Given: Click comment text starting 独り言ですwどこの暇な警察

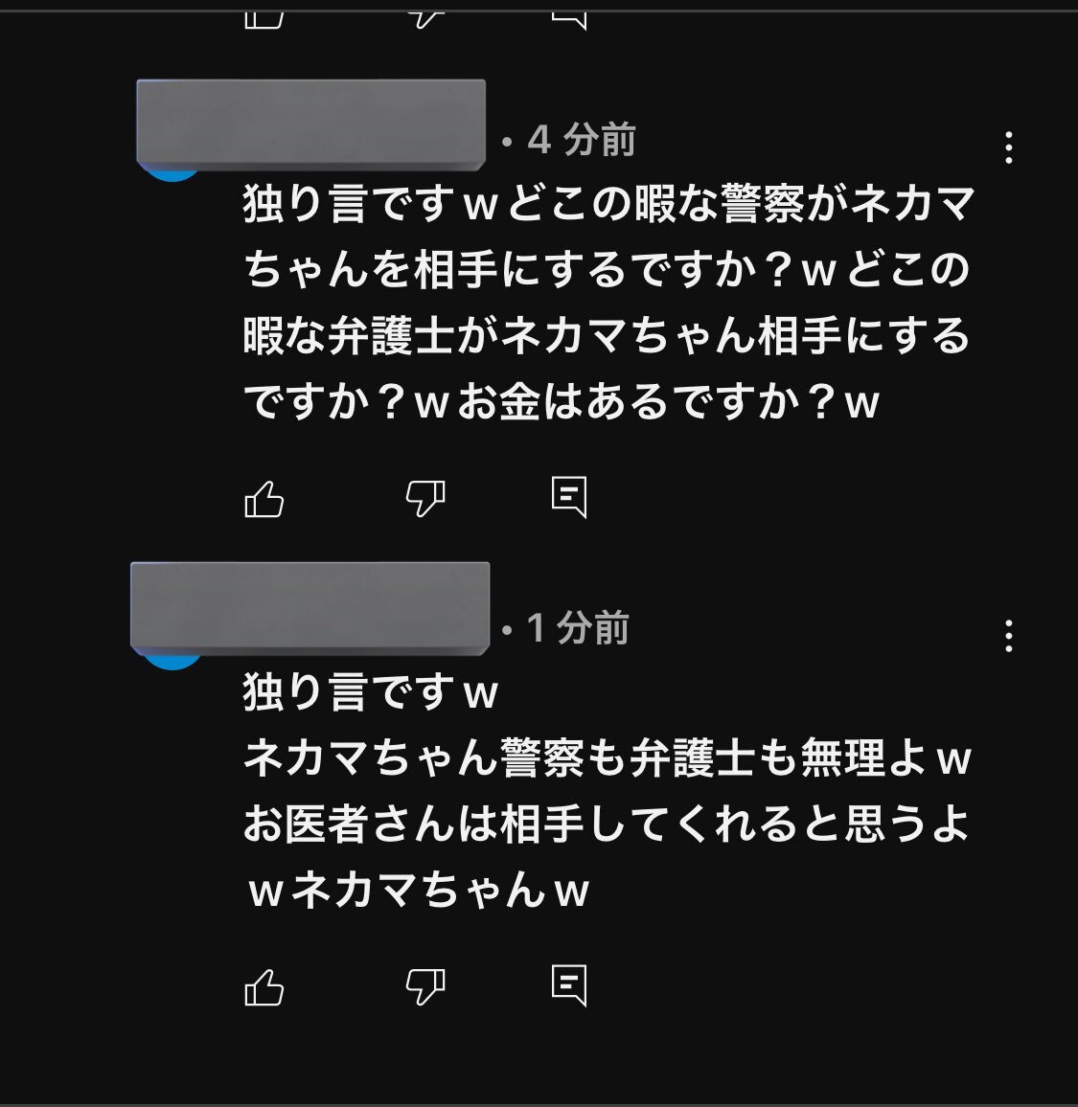Looking at the screenshot, I should tap(608, 303).
